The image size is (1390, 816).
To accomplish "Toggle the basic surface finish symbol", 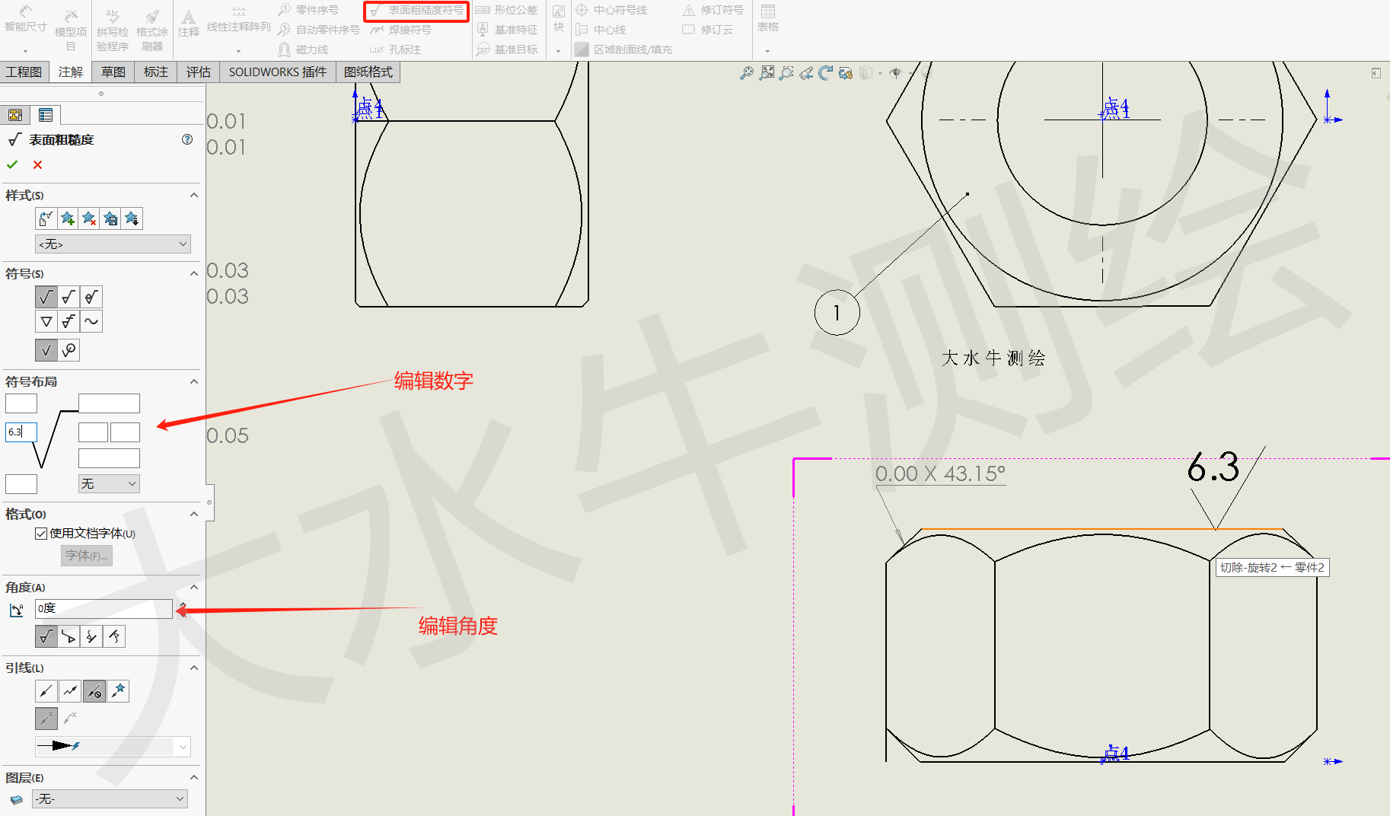I will click(46, 297).
